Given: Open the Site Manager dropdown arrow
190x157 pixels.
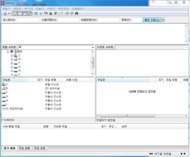Looking at the screenshot, I should click(x=9, y=13).
